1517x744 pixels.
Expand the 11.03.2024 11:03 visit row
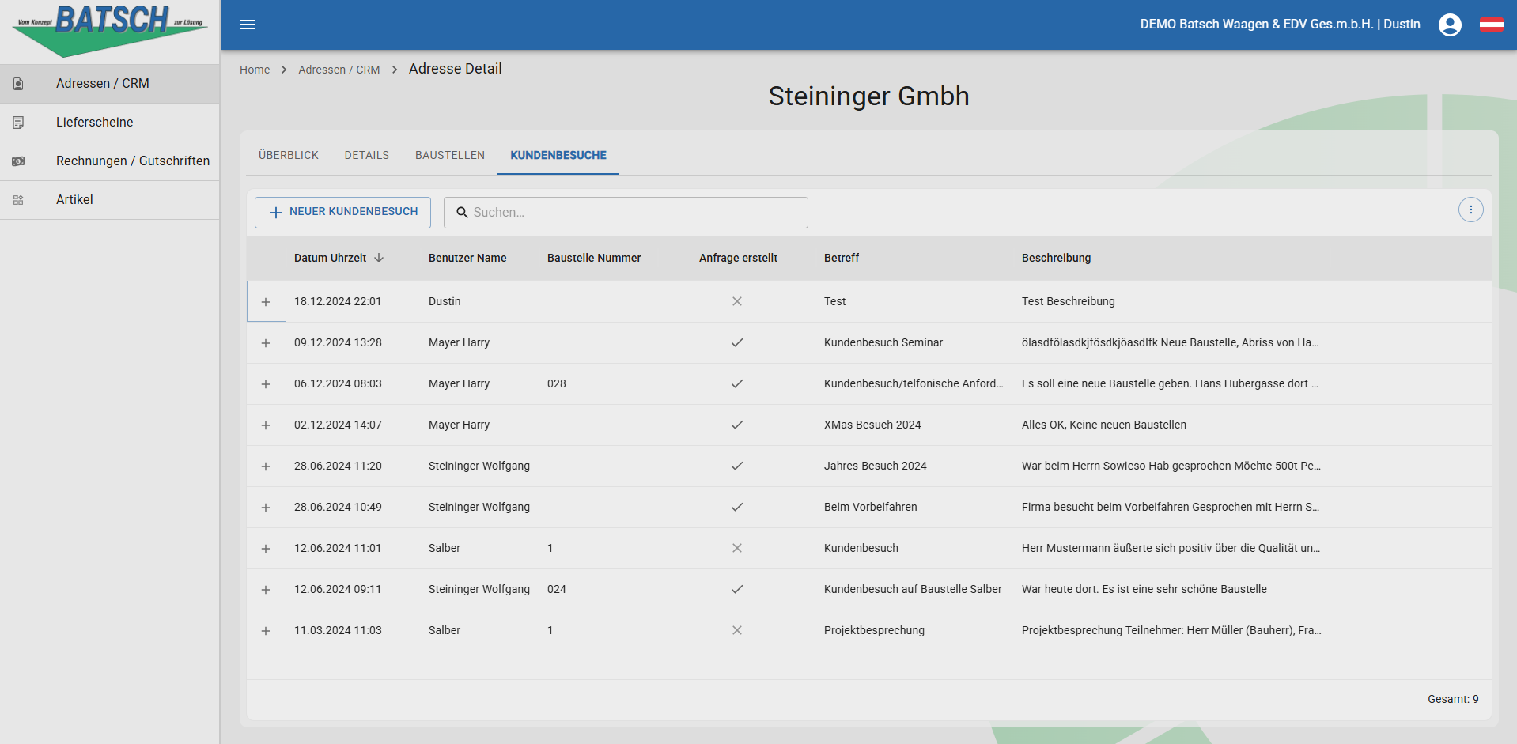click(x=266, y=631)
